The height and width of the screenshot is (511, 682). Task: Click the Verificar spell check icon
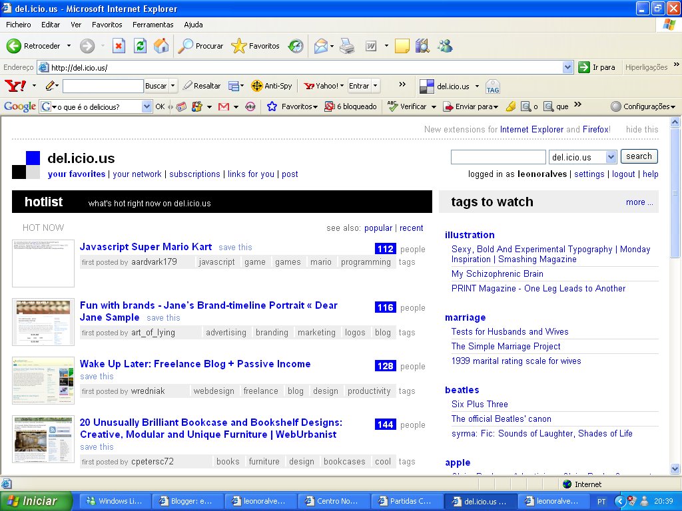(x=392, y=106)
